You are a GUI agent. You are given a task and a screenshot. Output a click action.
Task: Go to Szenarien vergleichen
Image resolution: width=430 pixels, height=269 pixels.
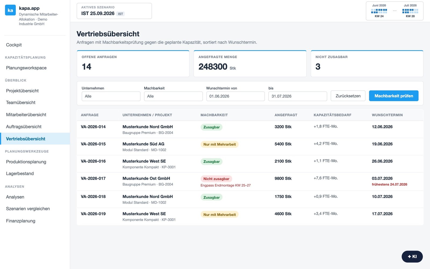pyautogui.click(x=28, y=209)
